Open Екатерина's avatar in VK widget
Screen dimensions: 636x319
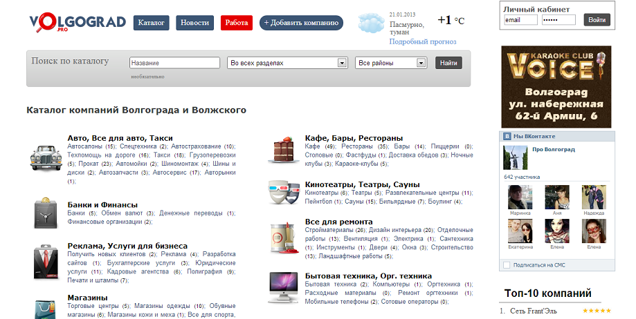(520, 231)
